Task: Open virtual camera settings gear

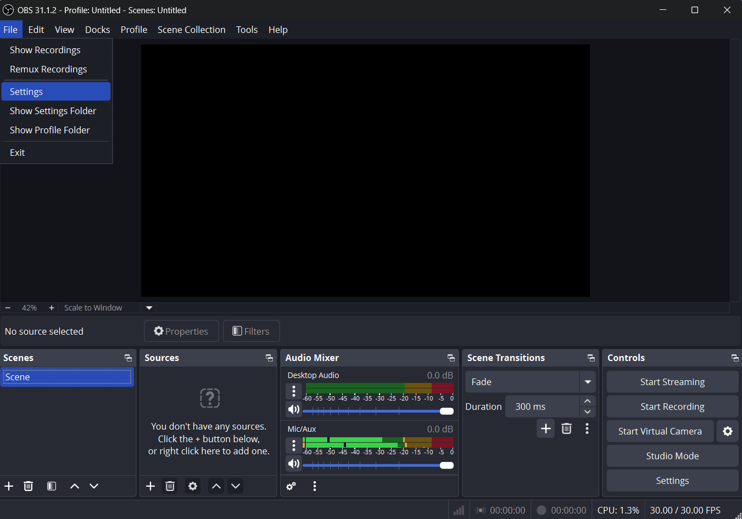Action: tap(728, 431)
